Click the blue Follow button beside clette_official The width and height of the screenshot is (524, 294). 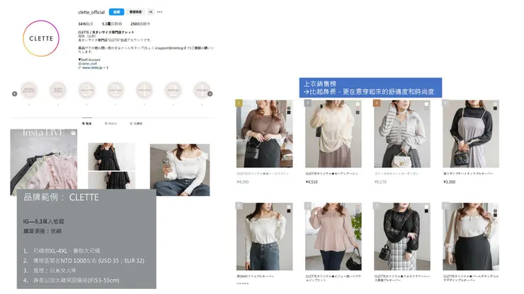(x=116, y=12)
